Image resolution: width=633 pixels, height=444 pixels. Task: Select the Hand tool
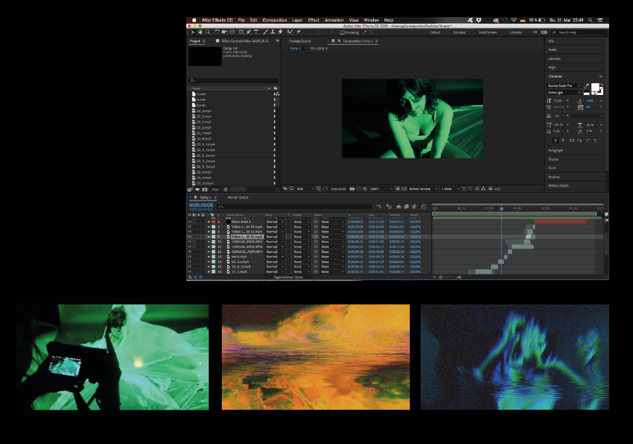click(200, 32)
